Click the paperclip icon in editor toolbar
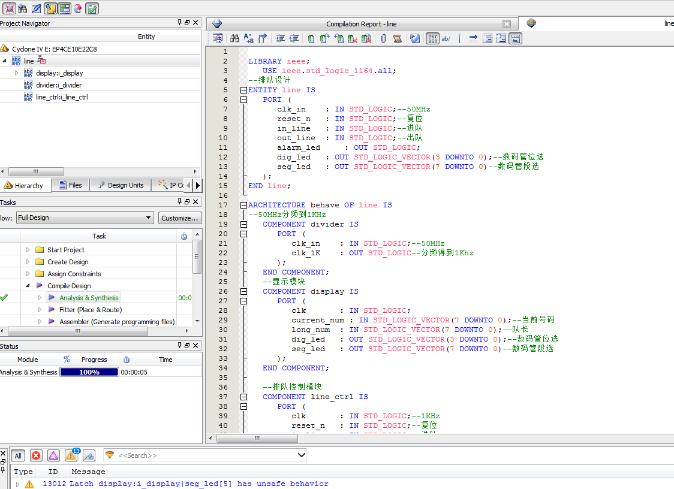This screenshot has height=489, width=674. (383, 38)
